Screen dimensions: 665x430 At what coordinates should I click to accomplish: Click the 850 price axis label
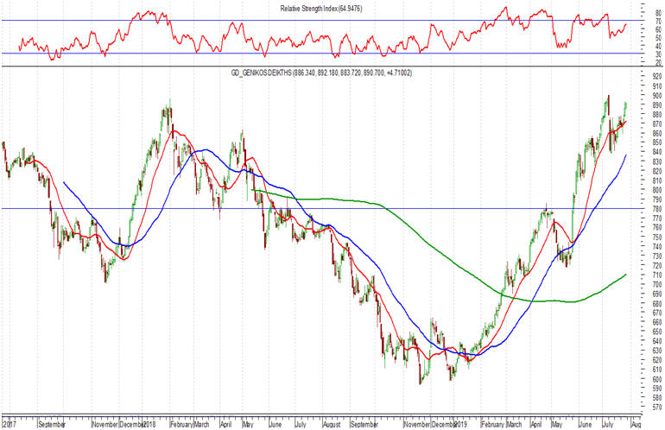657,143
